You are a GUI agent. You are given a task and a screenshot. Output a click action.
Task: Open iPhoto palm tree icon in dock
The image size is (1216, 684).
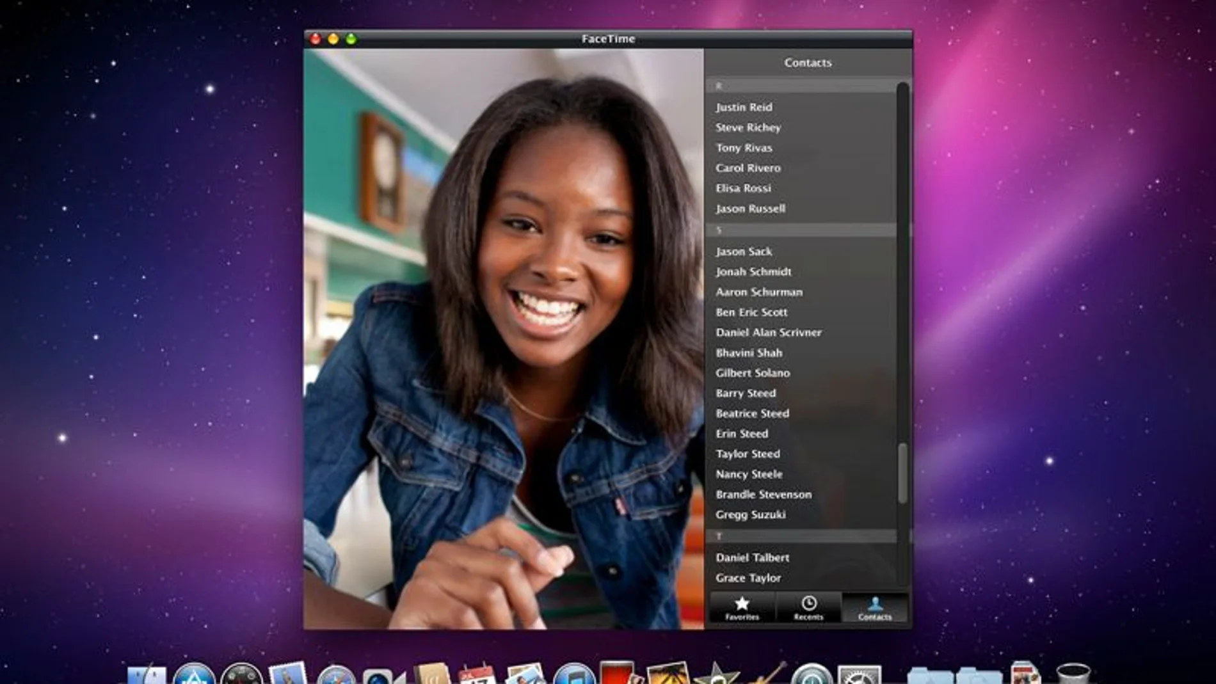[x=668, y=674]
